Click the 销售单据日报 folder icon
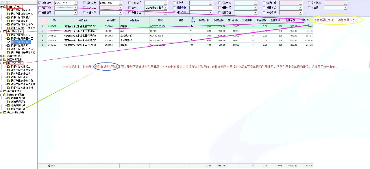The image size is (370, 169). tap(5, 56)
